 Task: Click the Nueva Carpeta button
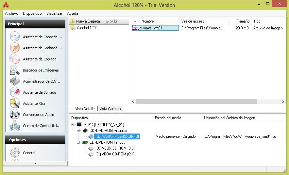click(85, 21)
